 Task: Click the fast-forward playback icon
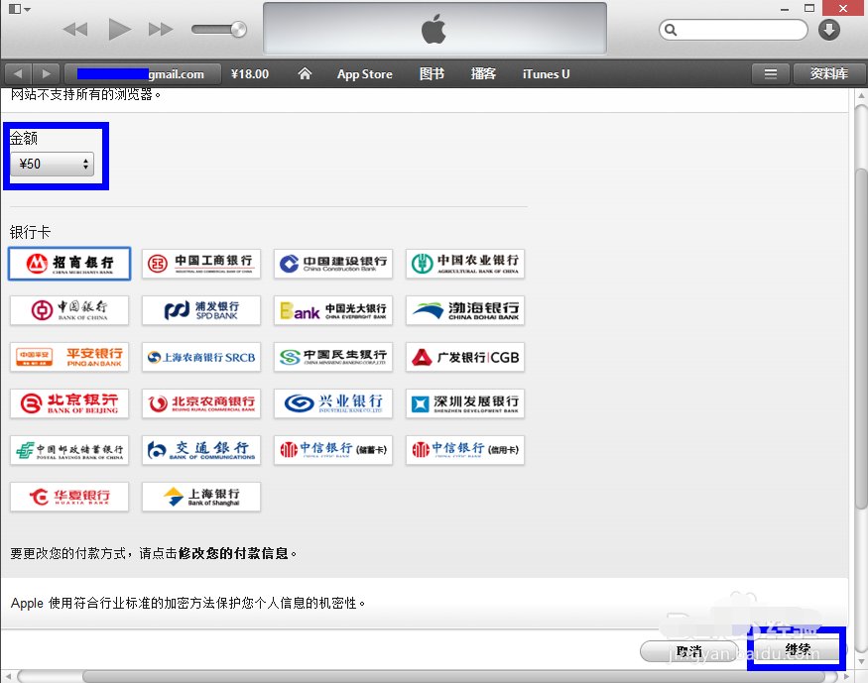pyautogui.click(x=161, y=29)
